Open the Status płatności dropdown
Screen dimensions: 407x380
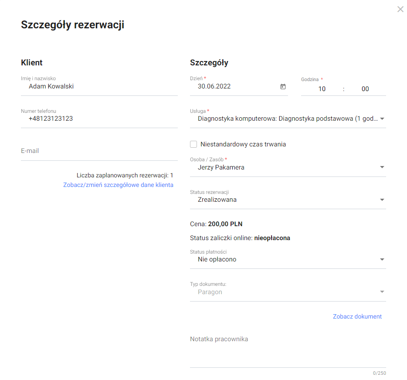coord(382,260)
